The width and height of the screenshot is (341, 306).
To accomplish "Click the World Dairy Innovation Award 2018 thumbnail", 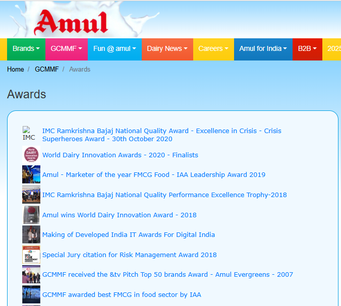I will 31,215.
